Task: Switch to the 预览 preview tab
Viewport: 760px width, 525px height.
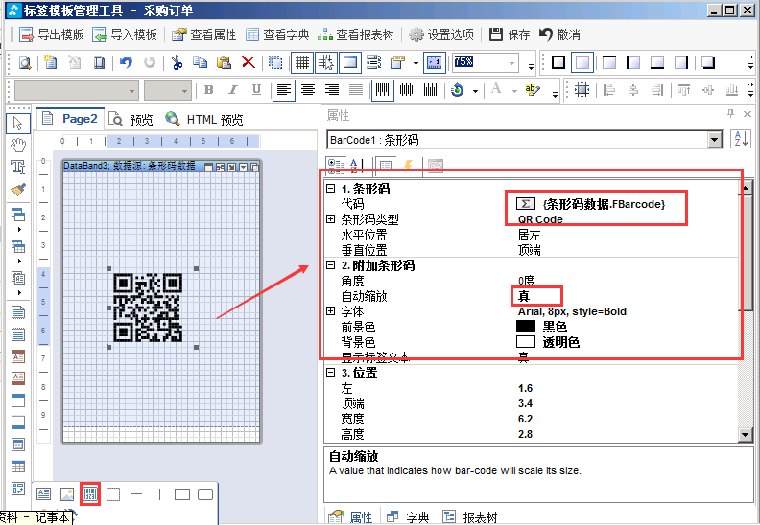Action: click(x=131, y=119)
